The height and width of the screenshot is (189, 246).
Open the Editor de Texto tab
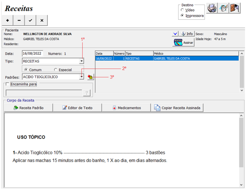click(x=78, y=108)
